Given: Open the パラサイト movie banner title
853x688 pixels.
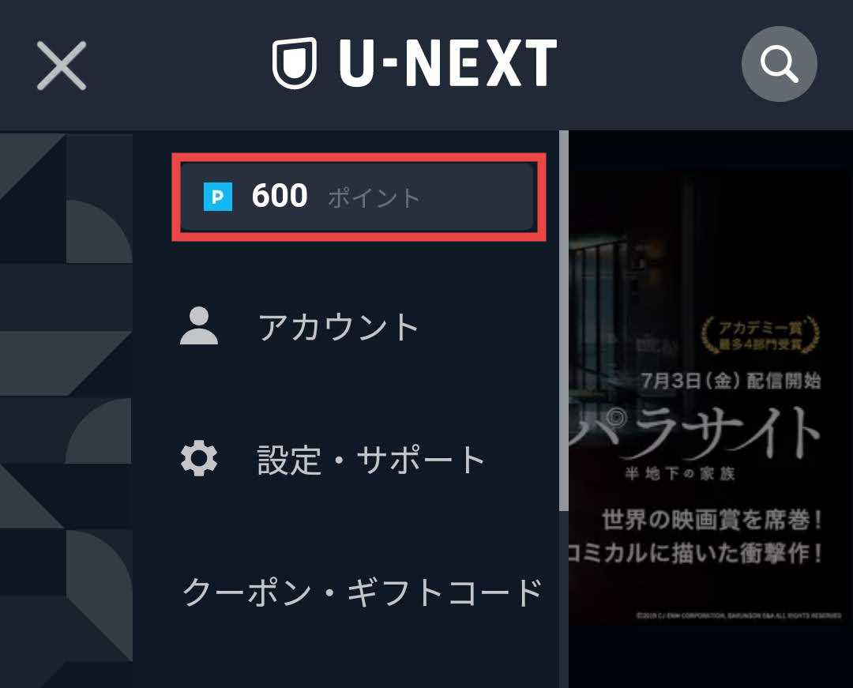Looking at the screenshot, I should 695,432.
